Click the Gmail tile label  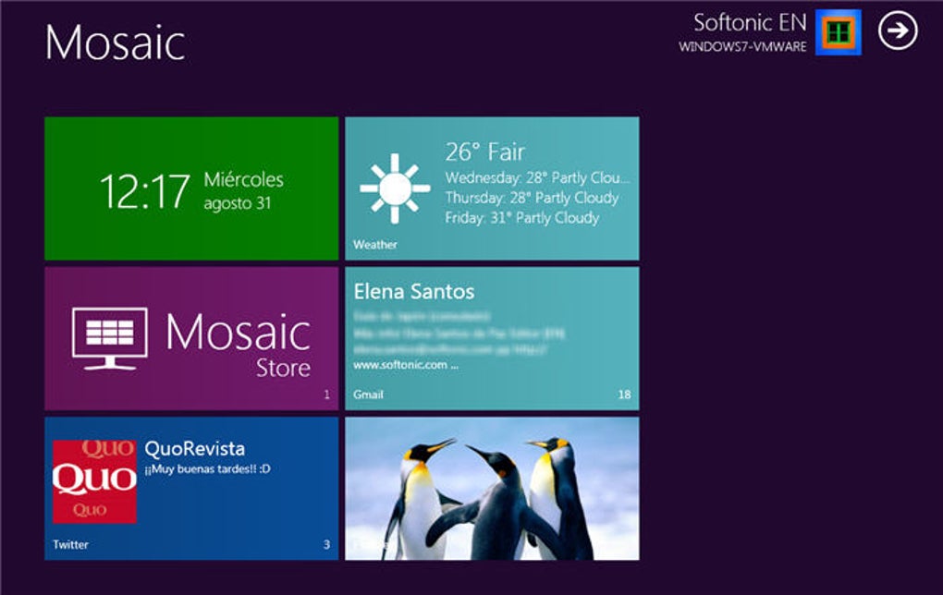[x=368, y=395]
